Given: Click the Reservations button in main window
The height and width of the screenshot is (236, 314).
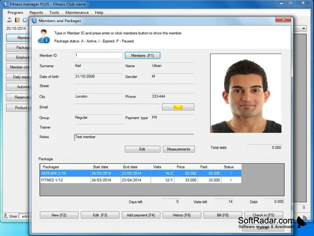Looking at the screenshot, I should click(18, 97).
